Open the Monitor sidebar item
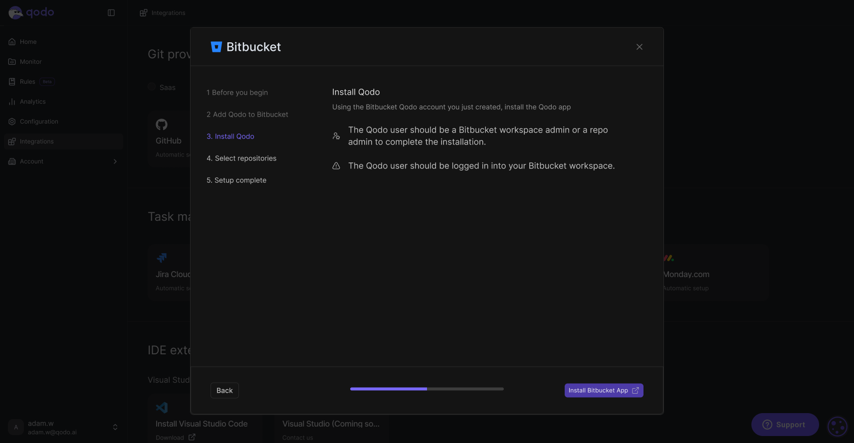The image size is (854, 443). pyautogui.click(x=63, y=62)
